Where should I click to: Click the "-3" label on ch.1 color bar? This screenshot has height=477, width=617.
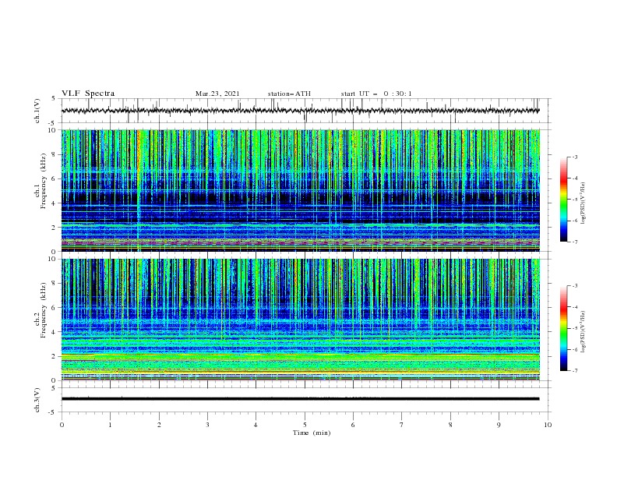(x=574, y=157)
